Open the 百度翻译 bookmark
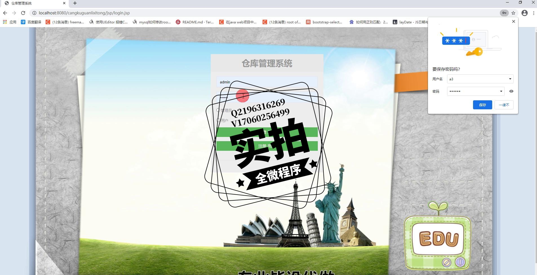Screen dimensions: 537x275 pyautogui.click(x=31, y=22)
